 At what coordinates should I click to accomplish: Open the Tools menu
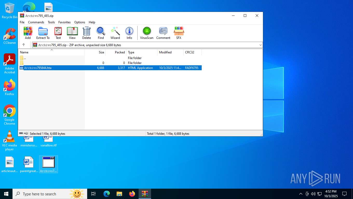(51, 22)
